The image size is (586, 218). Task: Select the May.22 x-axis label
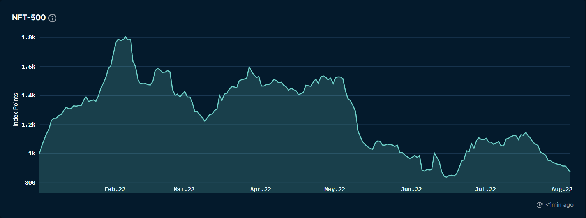[x=335, y=189]
